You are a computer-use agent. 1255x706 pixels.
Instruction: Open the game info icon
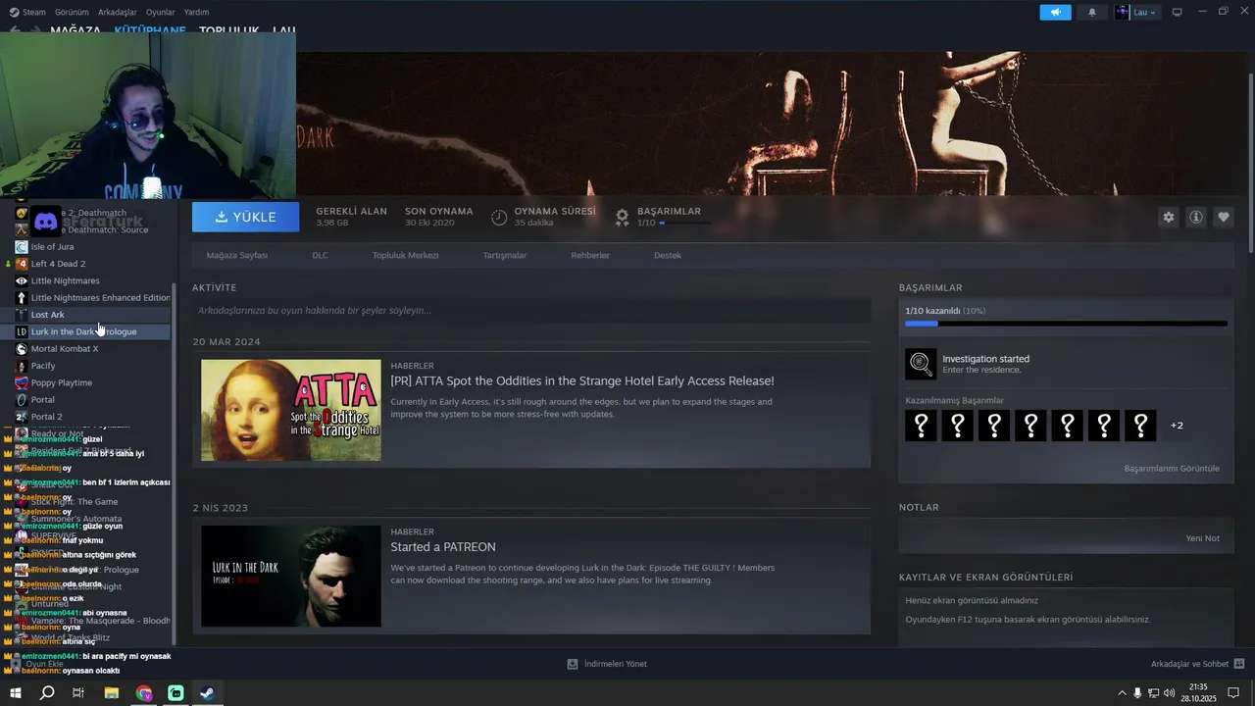pos(1195,217)
